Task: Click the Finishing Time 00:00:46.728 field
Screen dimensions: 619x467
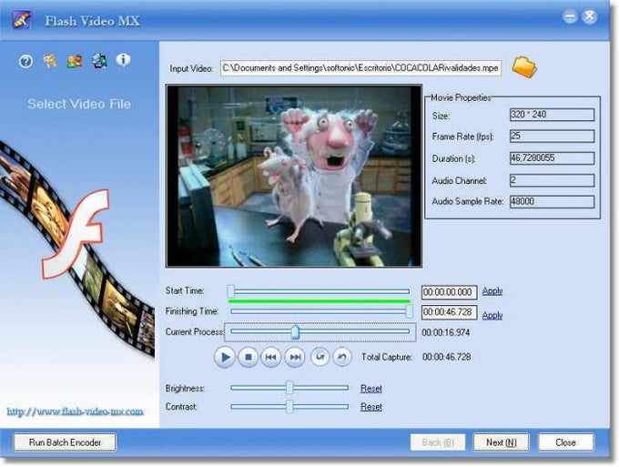Action: point(450,312)
